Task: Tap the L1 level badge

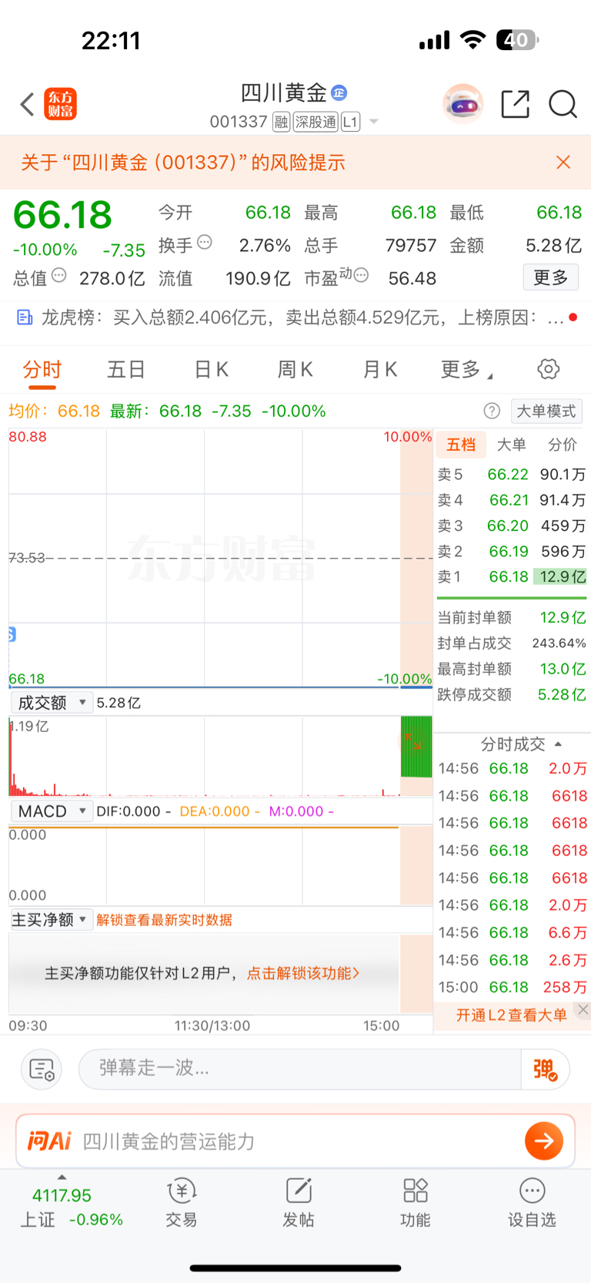Action: point(351,122)
